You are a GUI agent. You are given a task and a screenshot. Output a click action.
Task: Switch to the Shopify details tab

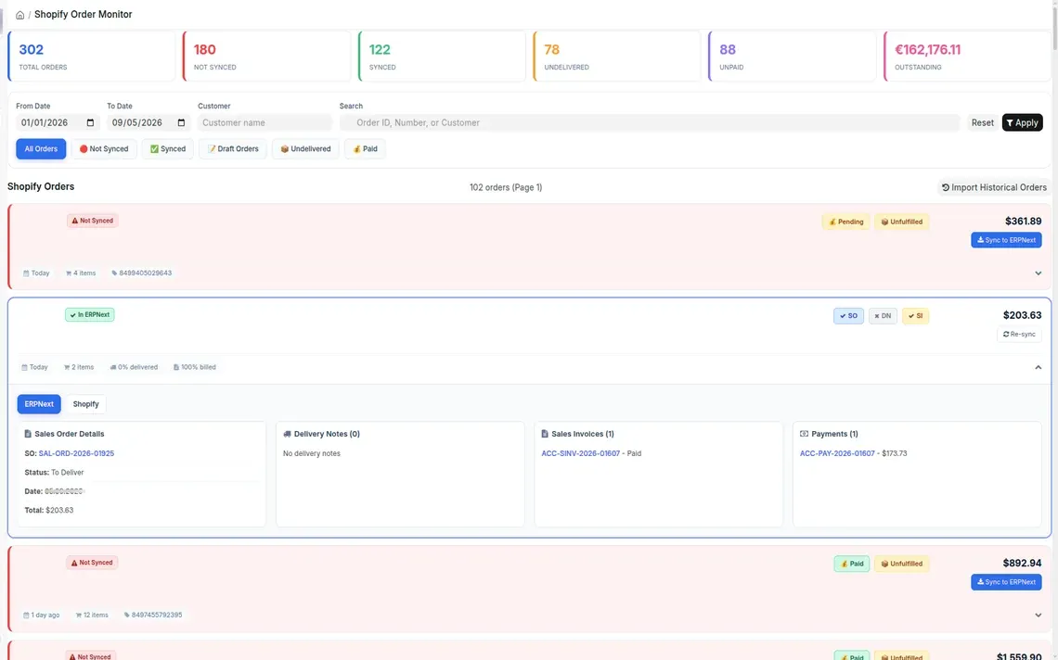coord(85,404)
